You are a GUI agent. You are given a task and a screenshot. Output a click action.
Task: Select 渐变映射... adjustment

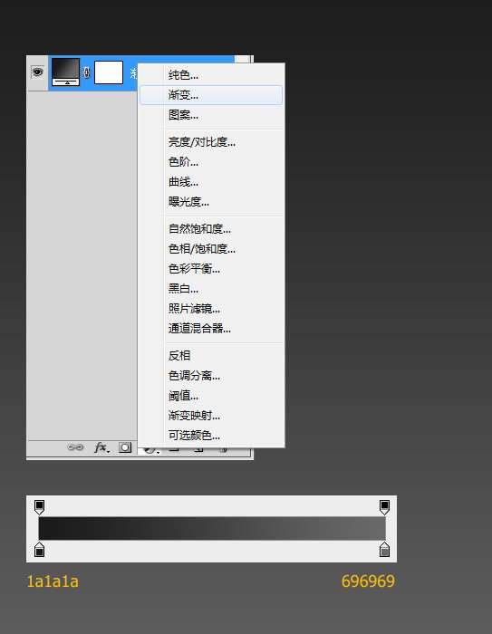[211, 416]
